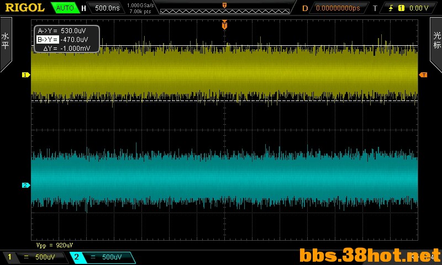Click the trigger level 0.00 V readout

point(419,8)
